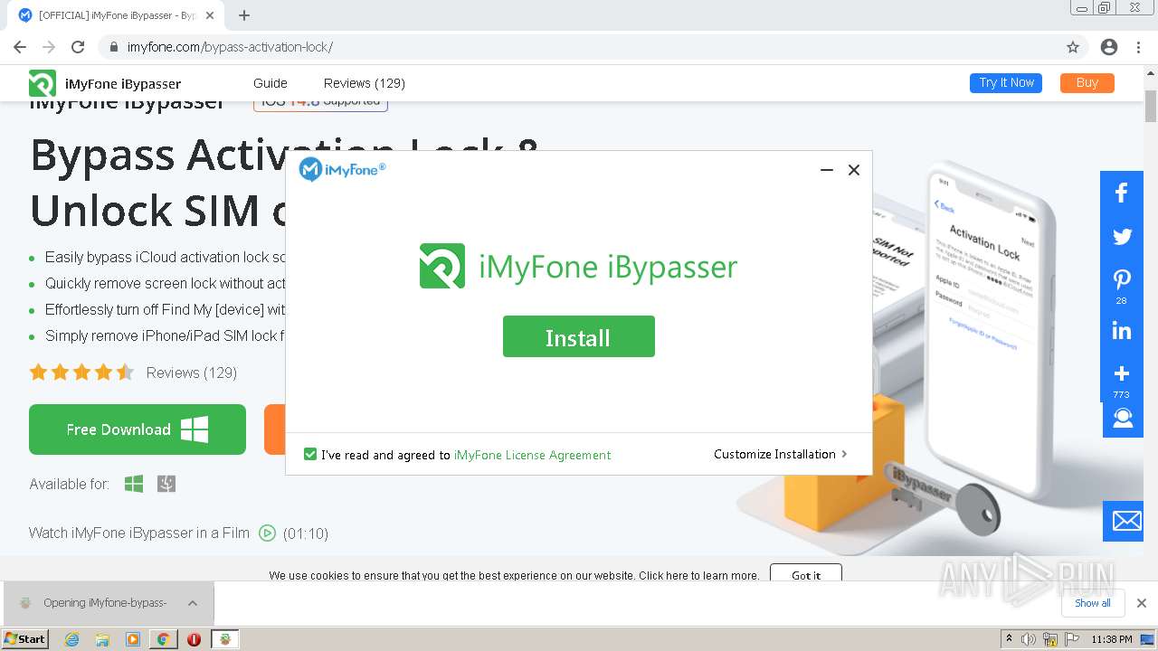Switch to Chrome taskbar icon
Screen dimensions: 1158x651
point(163,639)
